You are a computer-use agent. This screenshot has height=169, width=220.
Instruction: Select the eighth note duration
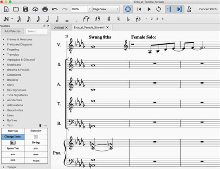coord(38,19)
